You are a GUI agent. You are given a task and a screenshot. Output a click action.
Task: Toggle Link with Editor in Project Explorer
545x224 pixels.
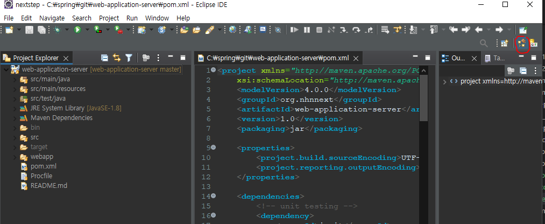pos(116,58)
